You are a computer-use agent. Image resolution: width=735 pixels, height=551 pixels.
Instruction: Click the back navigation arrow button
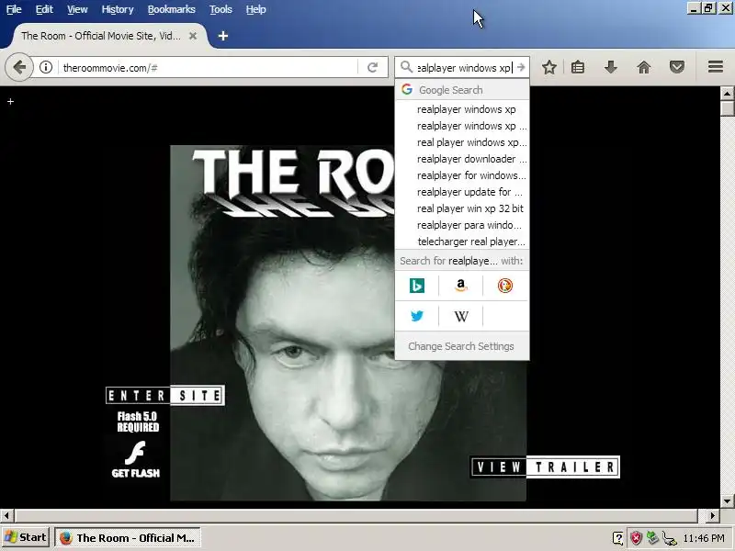[x=19, y=67]
